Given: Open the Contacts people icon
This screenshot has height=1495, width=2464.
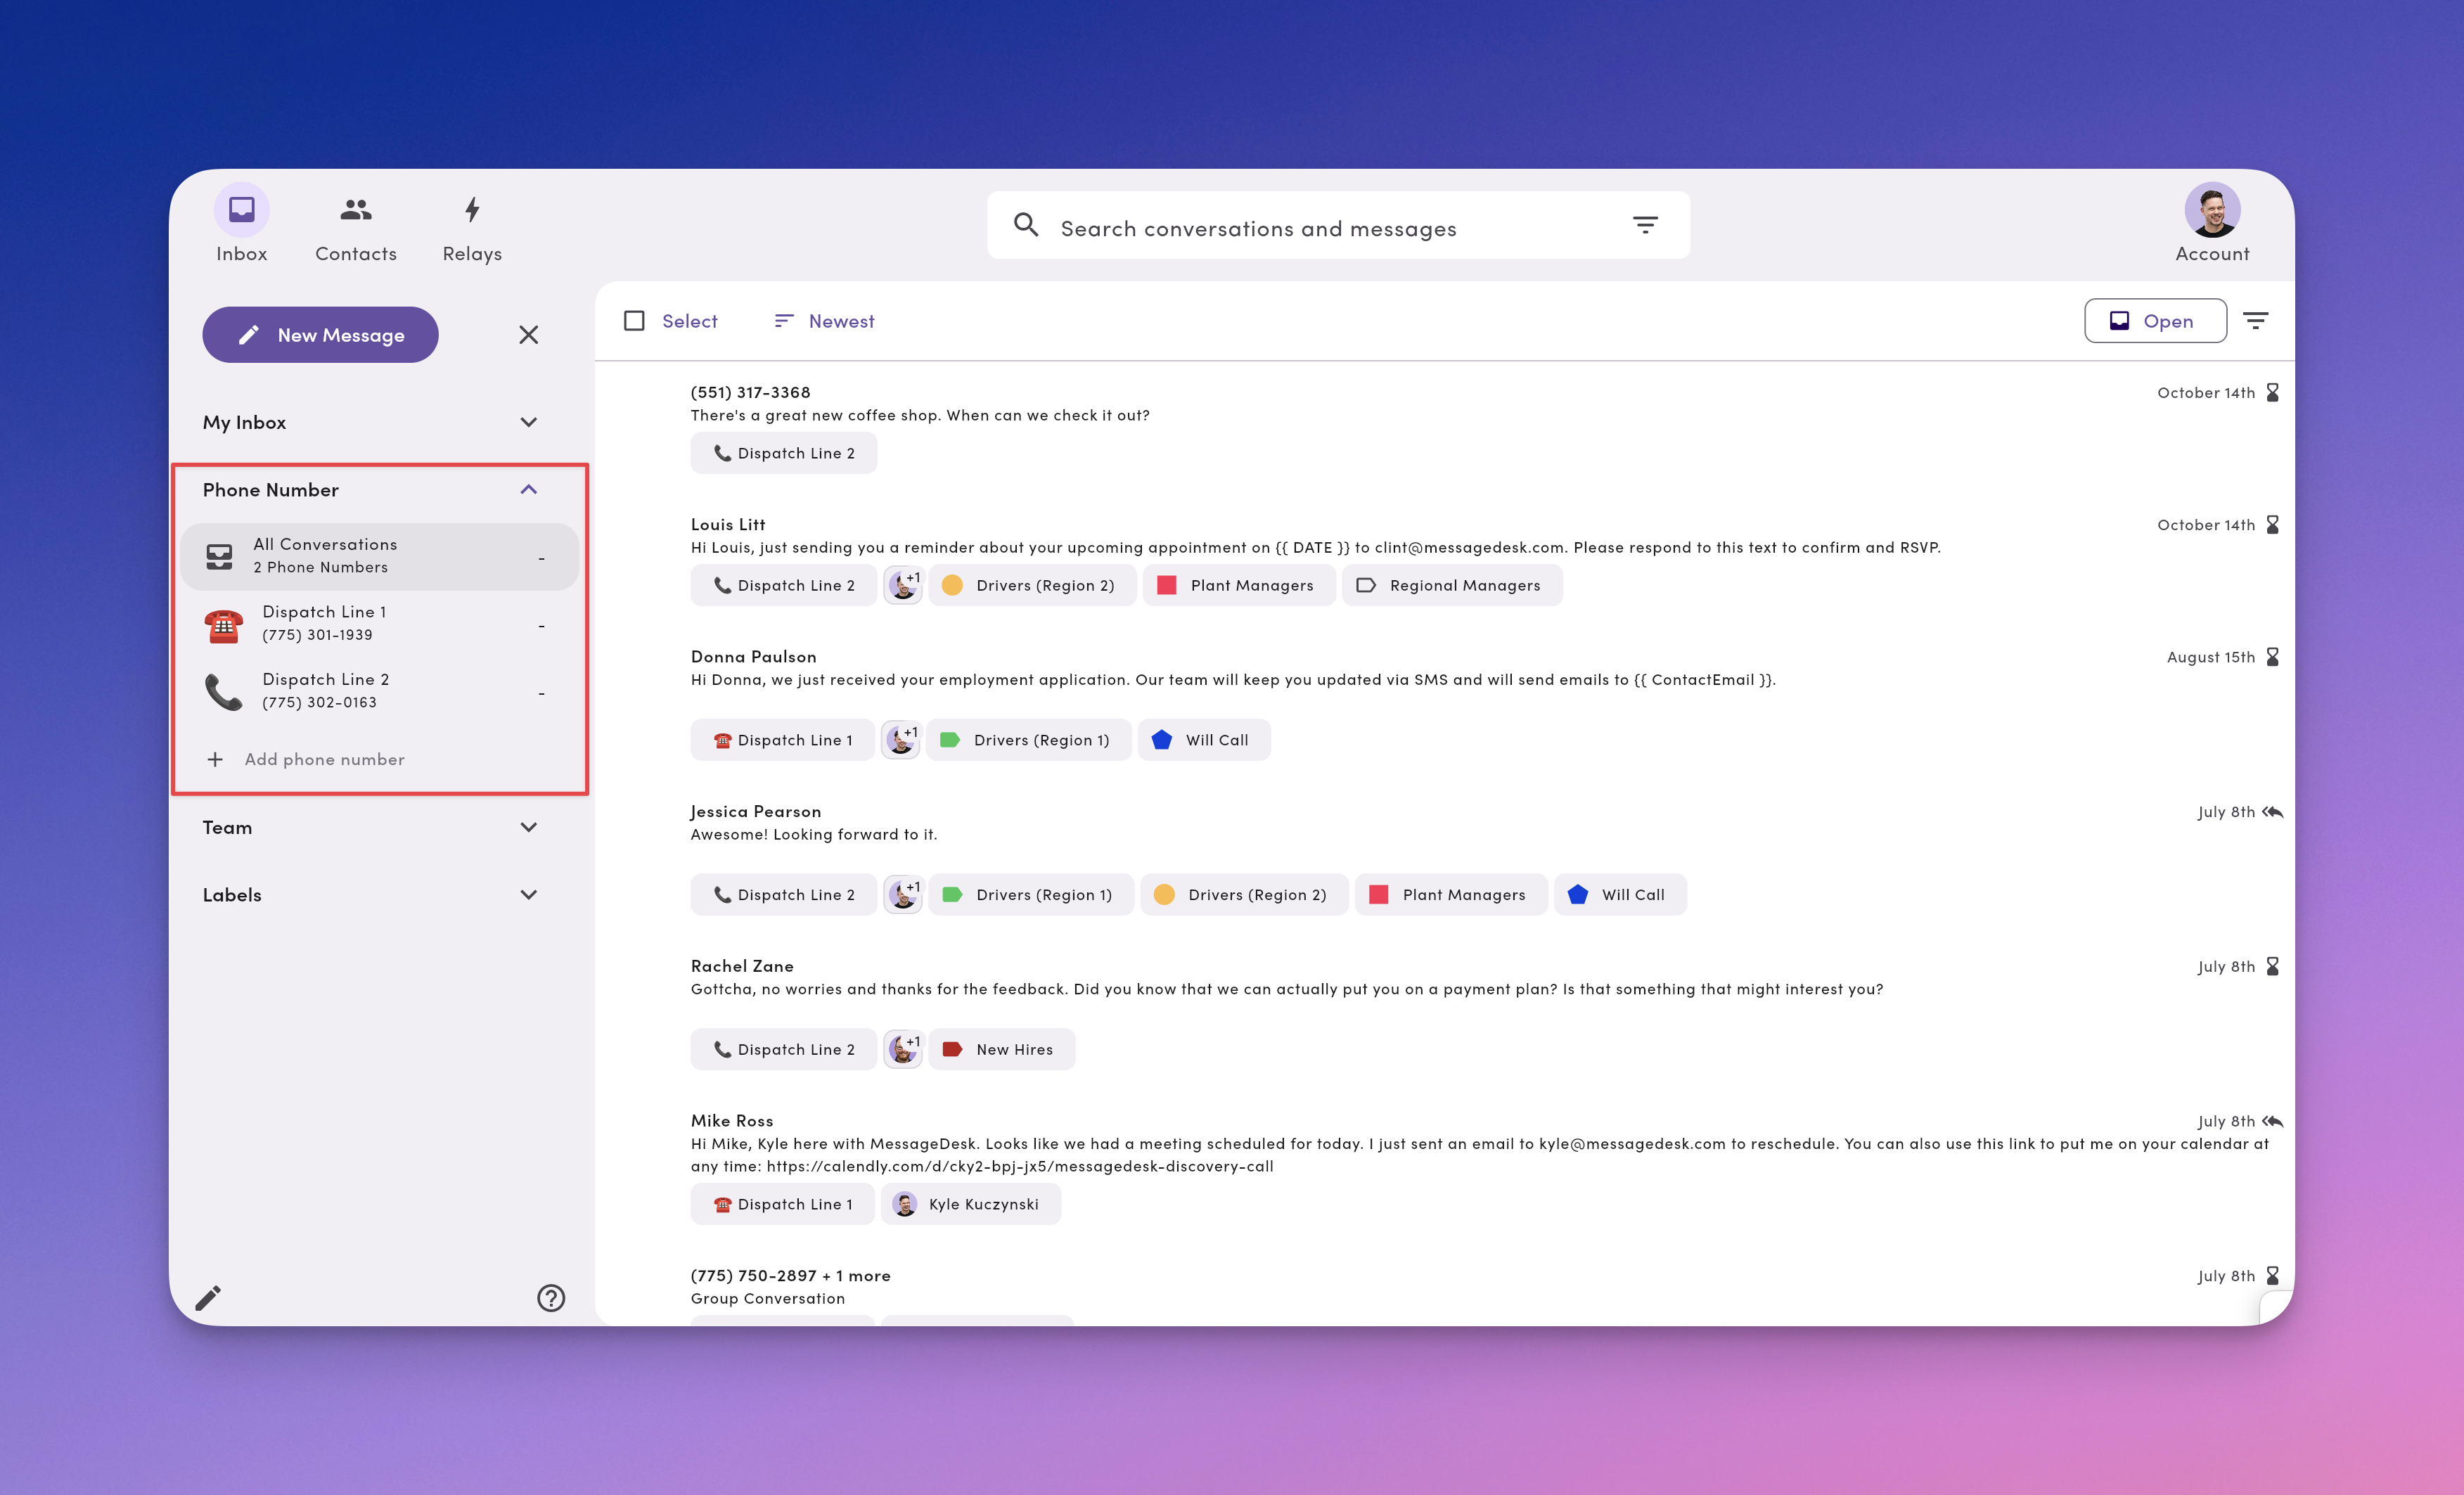Looking at the screenshot, I should pyautogui.click(x=356, y=209).
